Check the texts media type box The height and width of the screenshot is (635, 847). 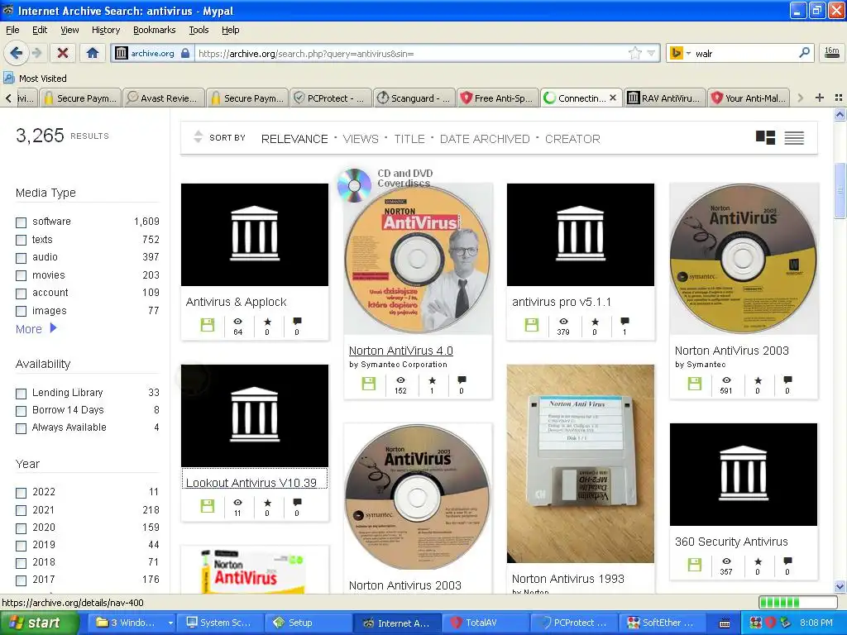coord(21,240)
